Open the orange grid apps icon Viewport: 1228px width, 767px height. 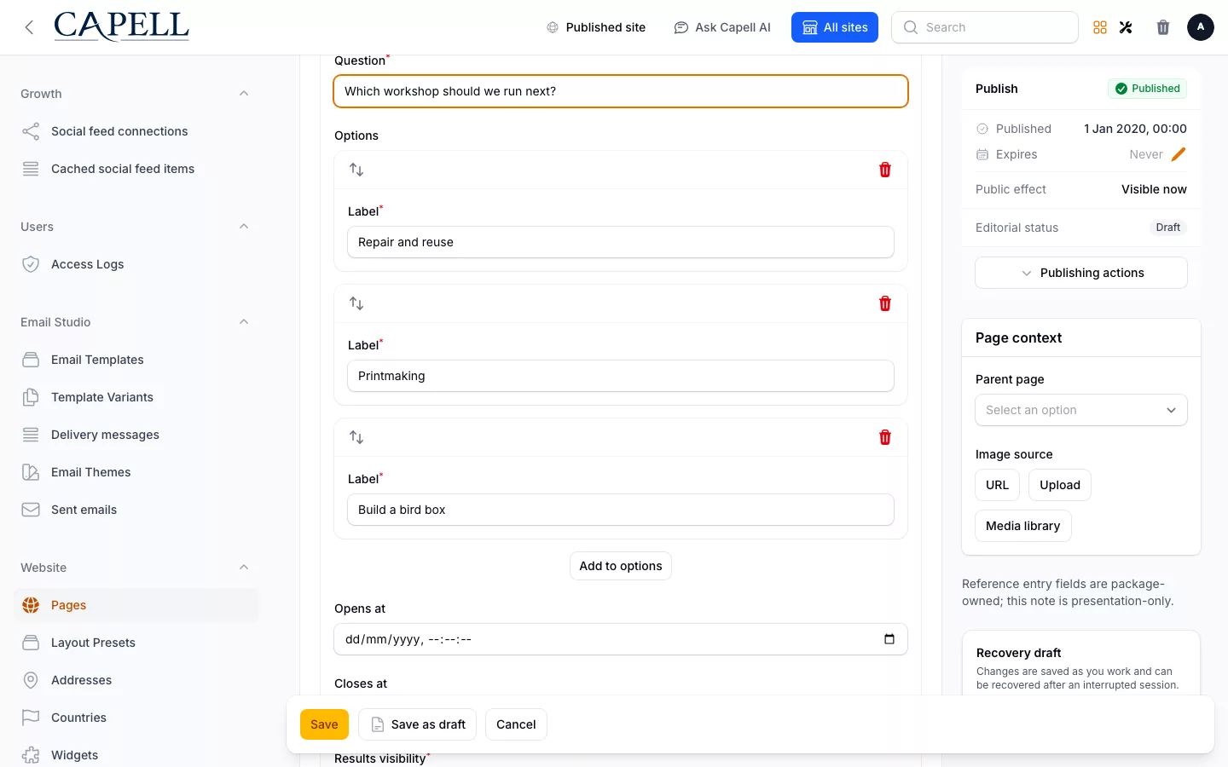[1100, 27]
